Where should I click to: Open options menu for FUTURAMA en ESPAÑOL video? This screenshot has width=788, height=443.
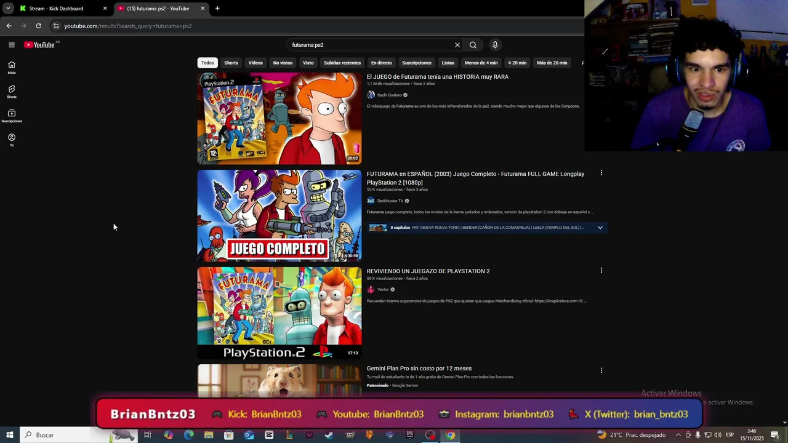click(x=601, y=173)
